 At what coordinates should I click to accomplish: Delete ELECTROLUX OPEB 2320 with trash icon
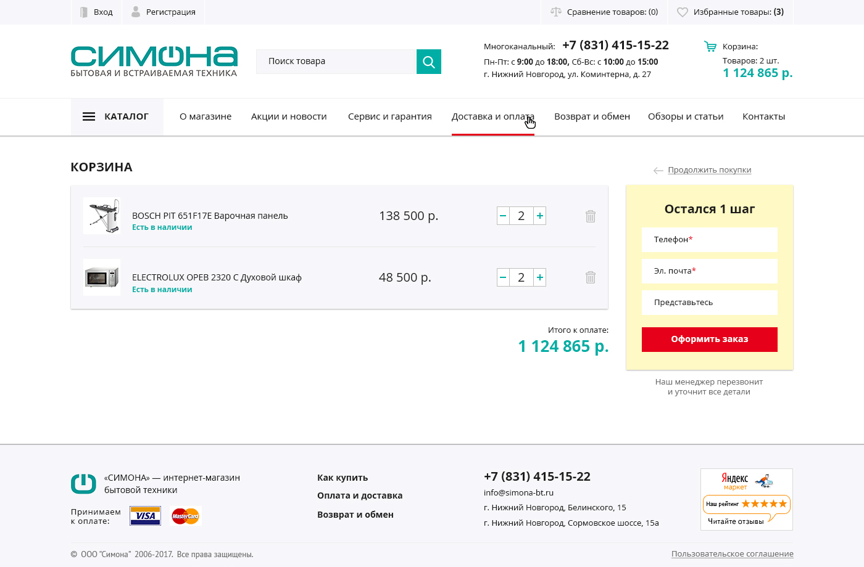[x=591, y=277]
